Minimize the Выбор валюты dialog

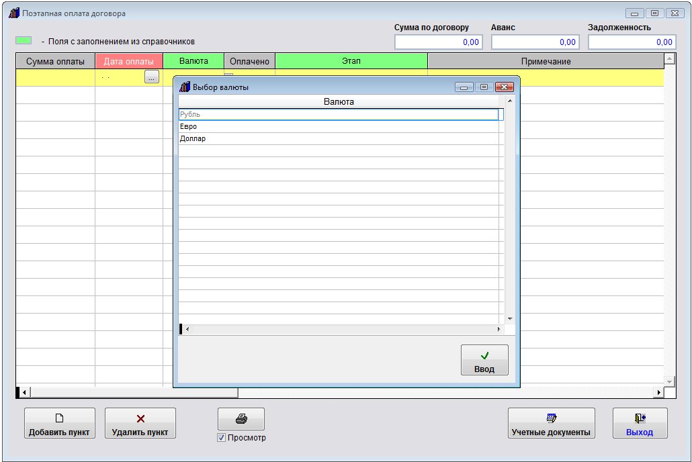464,87
